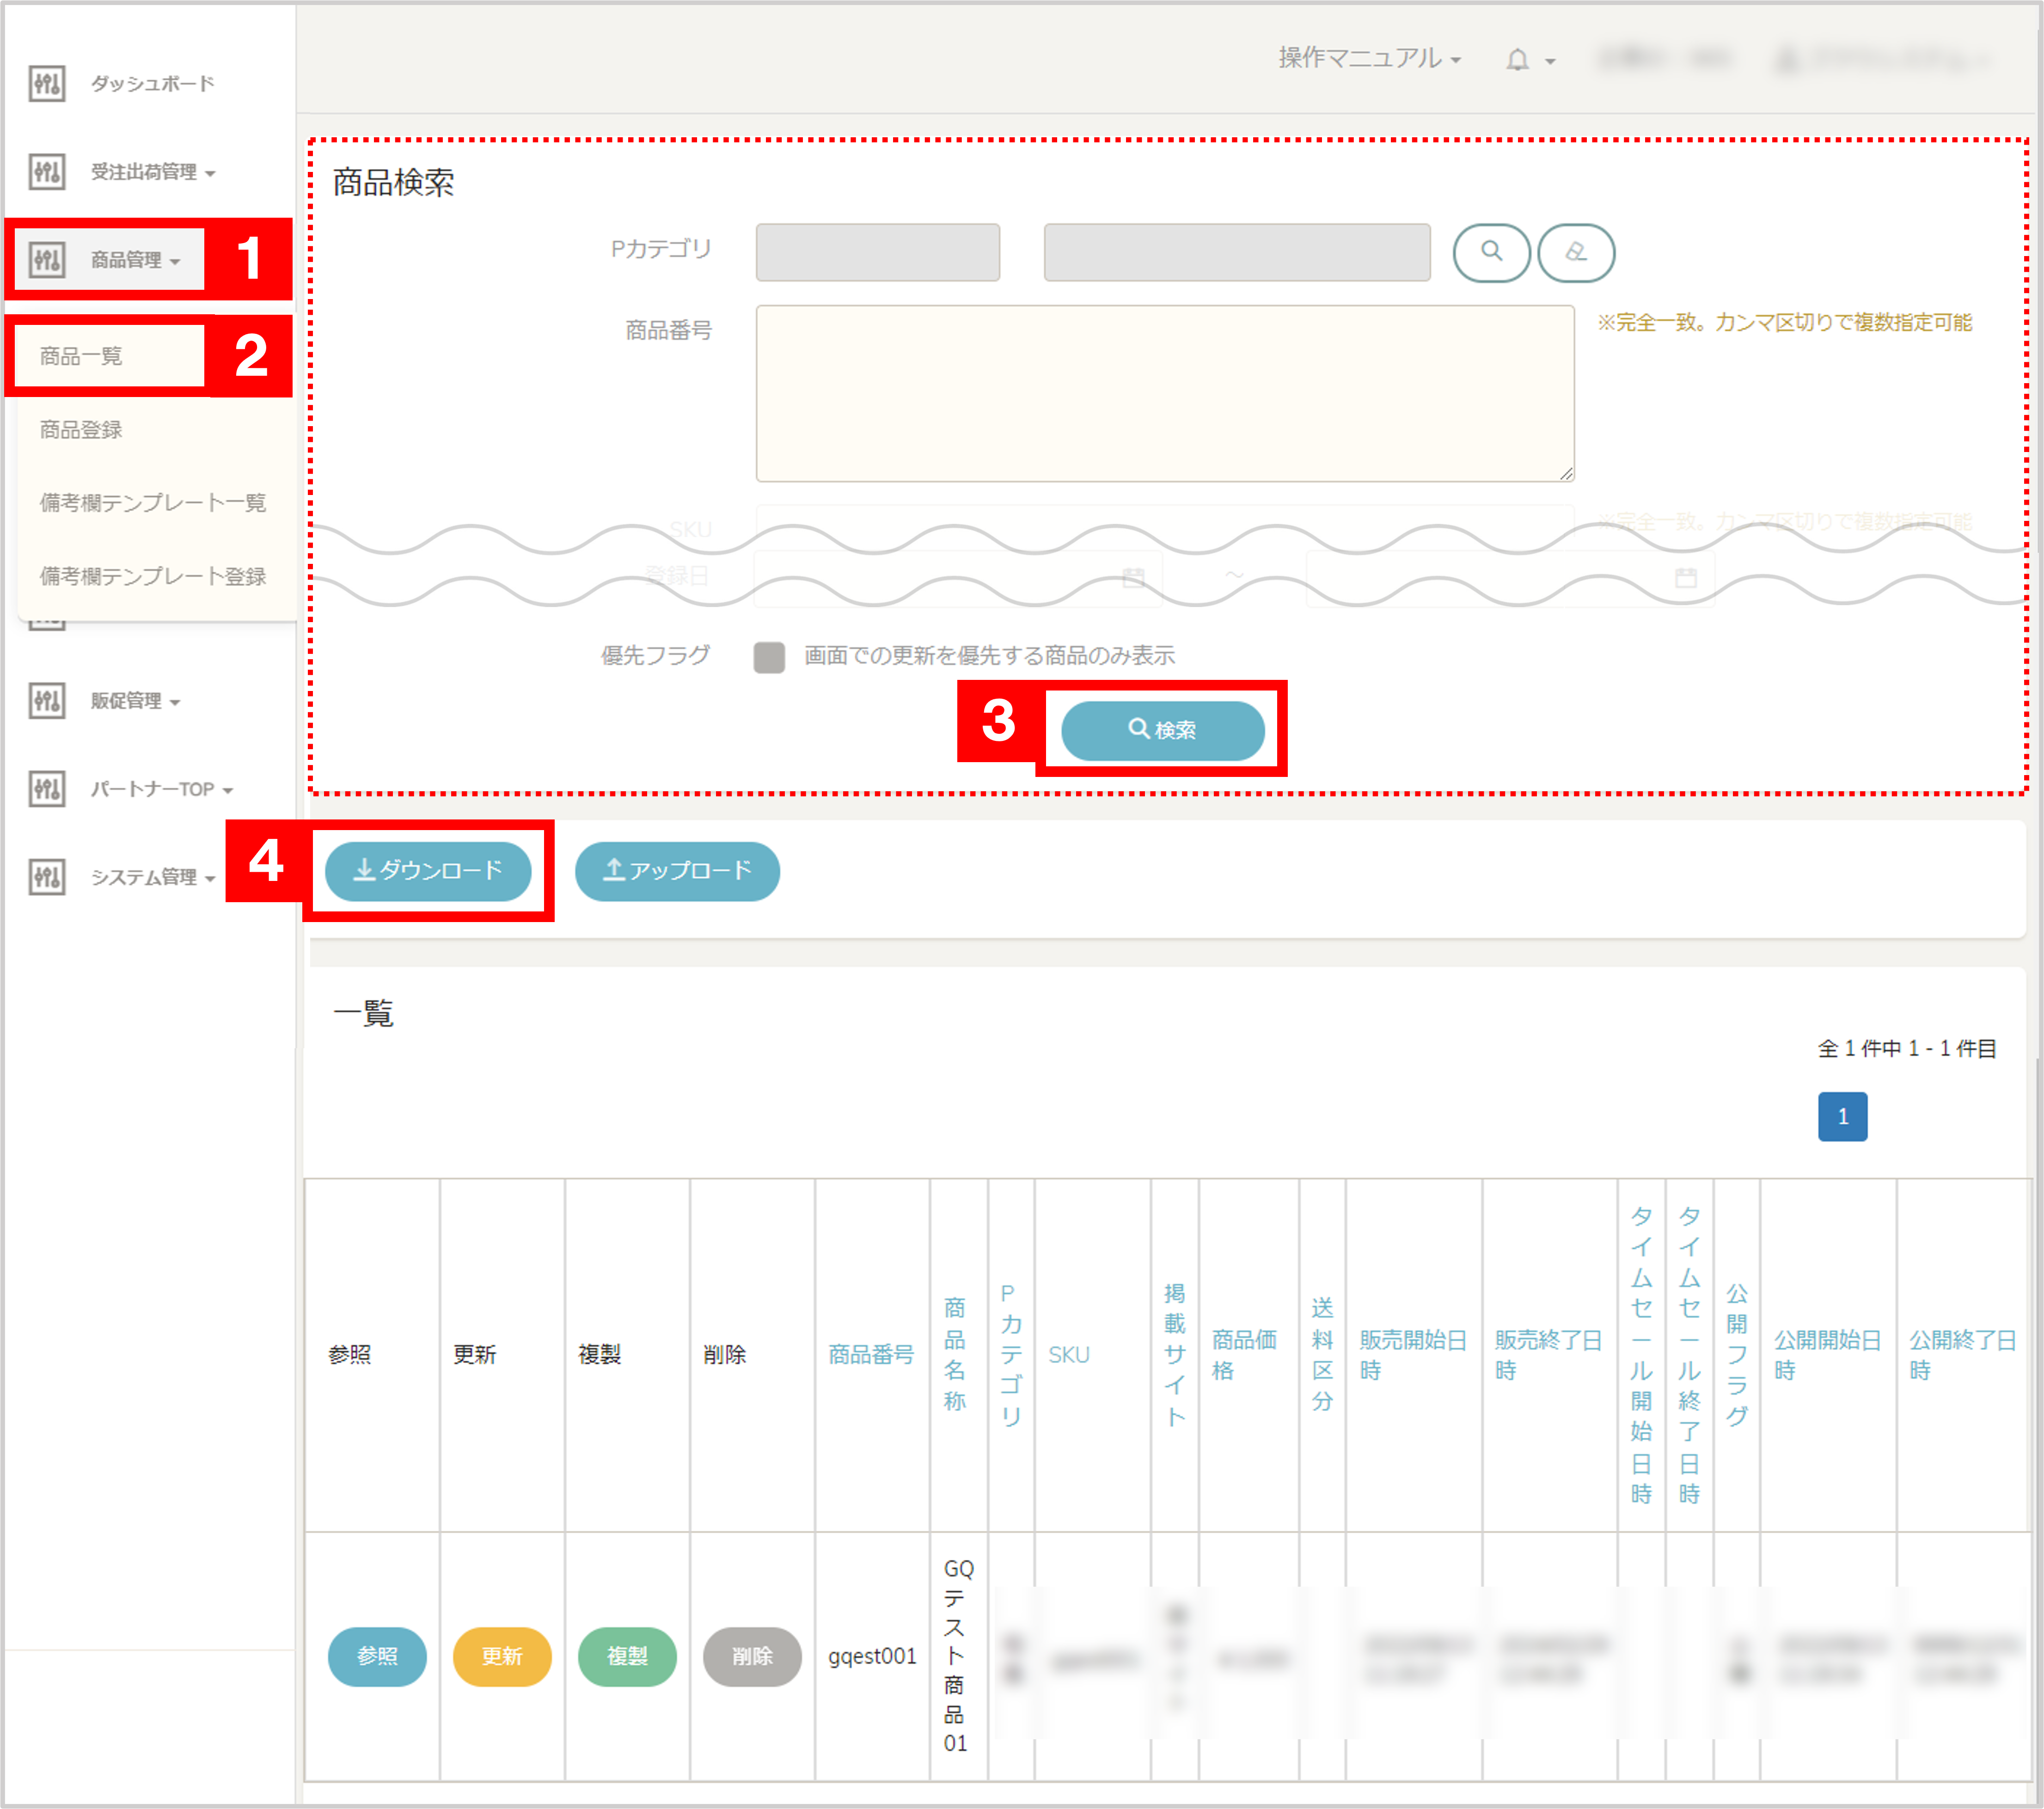Image resolution: width=2044 pixels, height=1809 pixels.
Task: Sort by 公開開始日時 column header
Action: tap(1827, 1355)
